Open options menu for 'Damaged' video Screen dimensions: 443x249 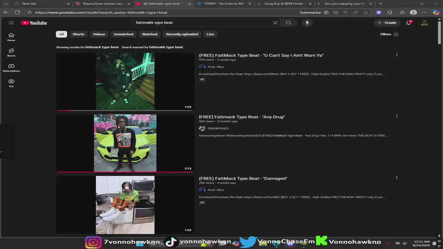(x=397, y=178)
